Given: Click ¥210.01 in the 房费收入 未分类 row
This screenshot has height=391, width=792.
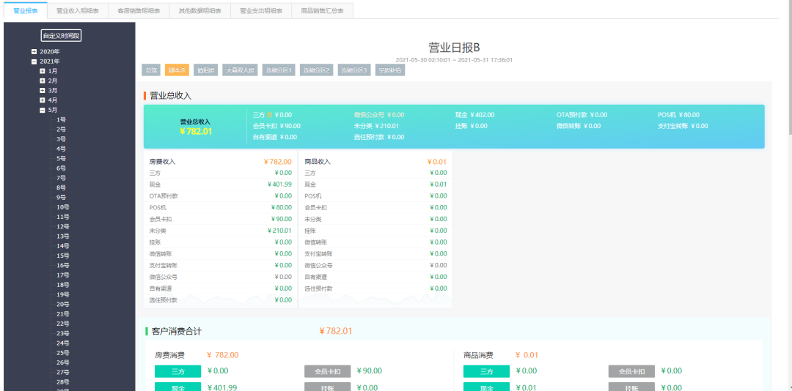Looking at the screenshot, I should [279, 231].
